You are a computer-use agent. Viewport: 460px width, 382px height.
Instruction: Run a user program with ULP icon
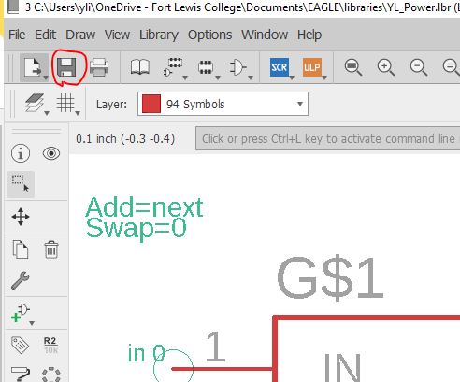(312, 67)
